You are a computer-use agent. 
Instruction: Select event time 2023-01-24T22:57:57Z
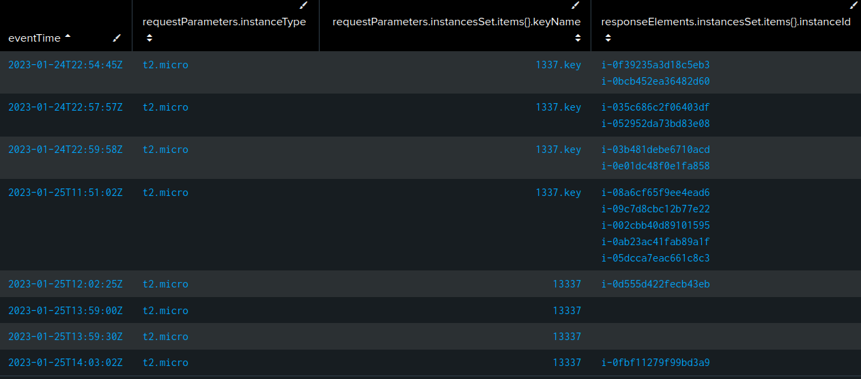[65, 107]
